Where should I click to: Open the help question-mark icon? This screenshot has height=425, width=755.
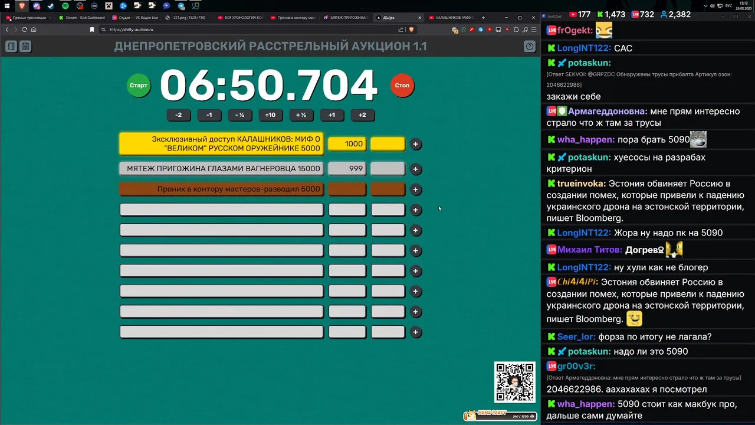coord(530,46)
